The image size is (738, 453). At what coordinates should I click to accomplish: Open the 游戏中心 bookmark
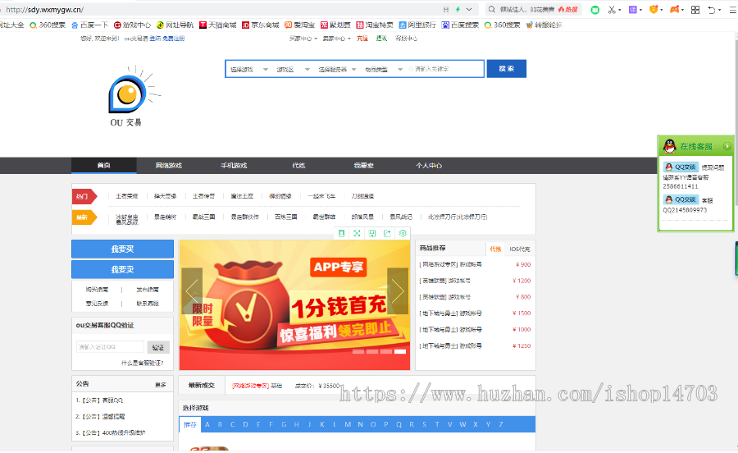[132, 25]
